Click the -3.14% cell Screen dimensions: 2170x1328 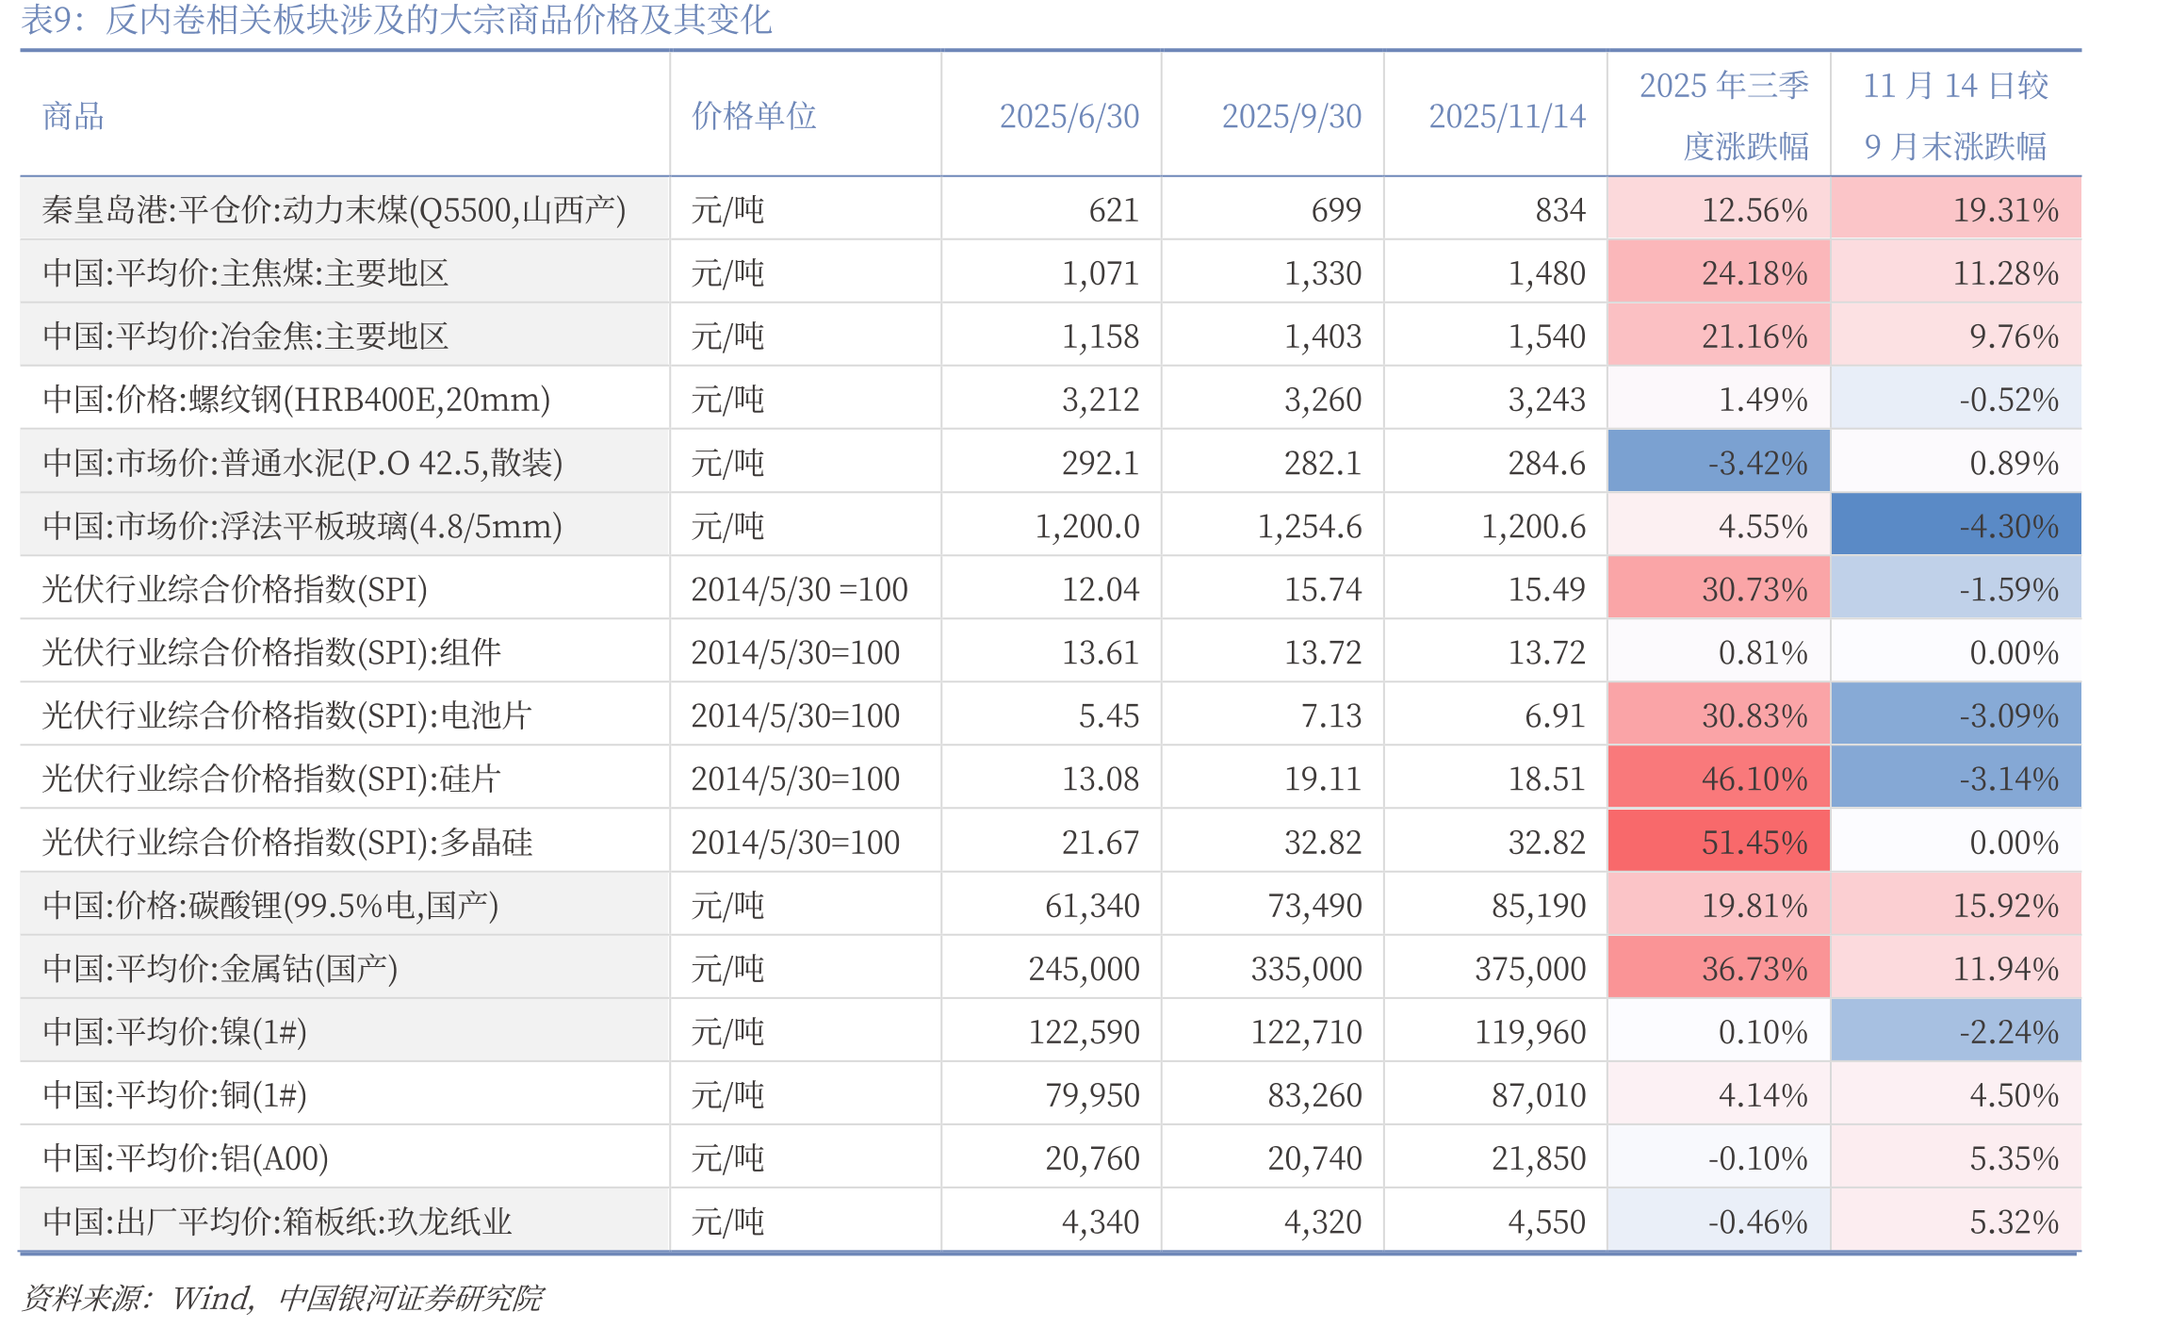pos(1956,779)
